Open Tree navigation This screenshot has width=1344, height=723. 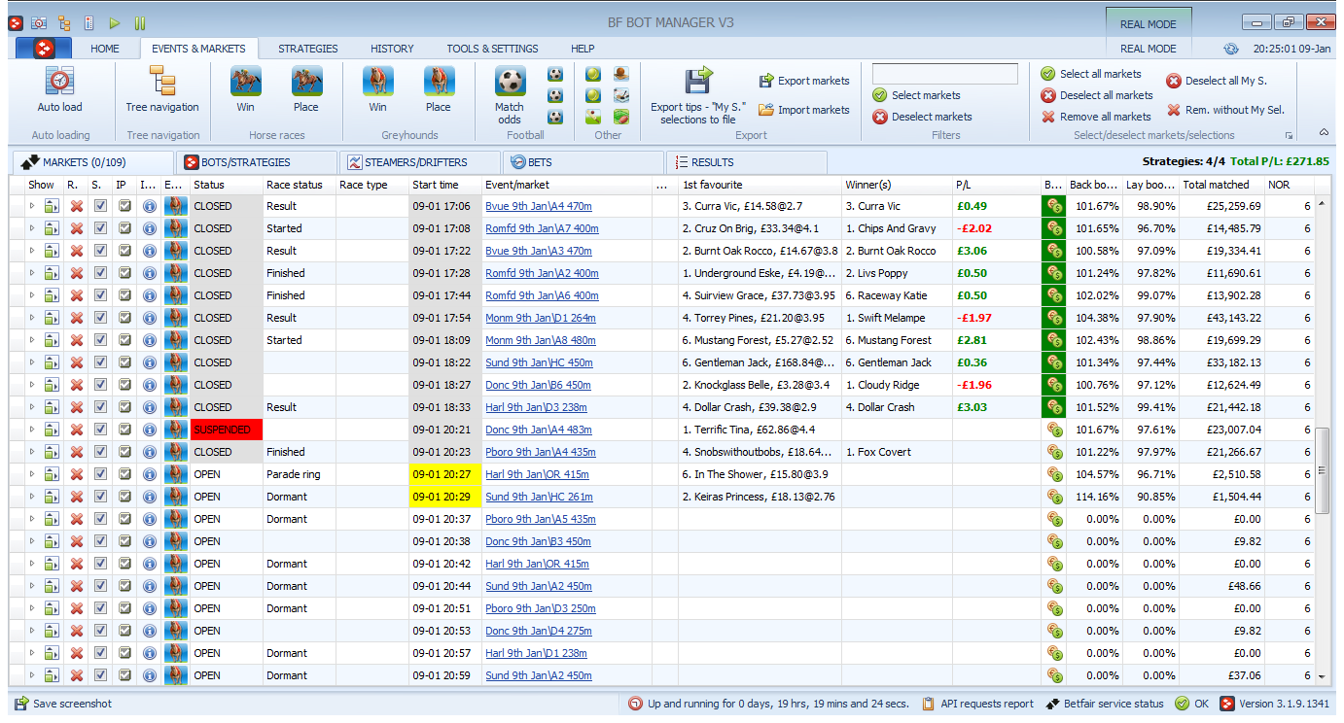(x=162, y=89)
